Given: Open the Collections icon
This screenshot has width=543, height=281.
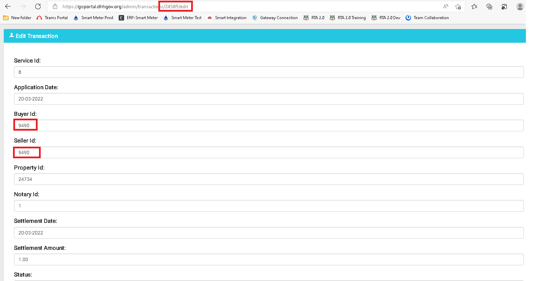Looking at the screenshot, I should [x=489, y=6].
